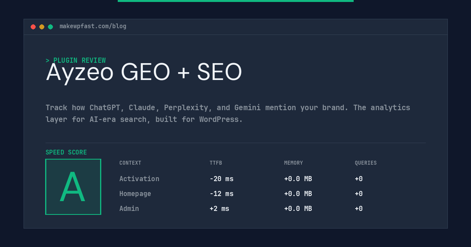Click the '-12 ms' TTFB value
The height and width of the screenshot is (247, 471).
221,194
